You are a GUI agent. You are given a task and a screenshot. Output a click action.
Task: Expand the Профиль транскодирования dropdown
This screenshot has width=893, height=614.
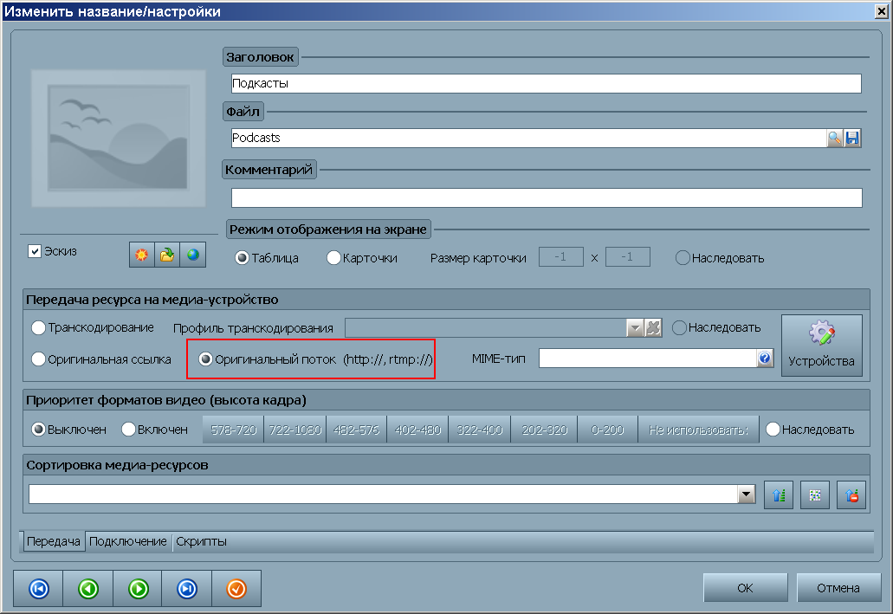pos(636,328)
